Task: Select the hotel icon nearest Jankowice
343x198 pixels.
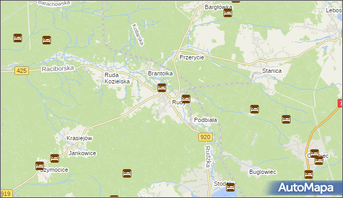Action: pos(55,158)
